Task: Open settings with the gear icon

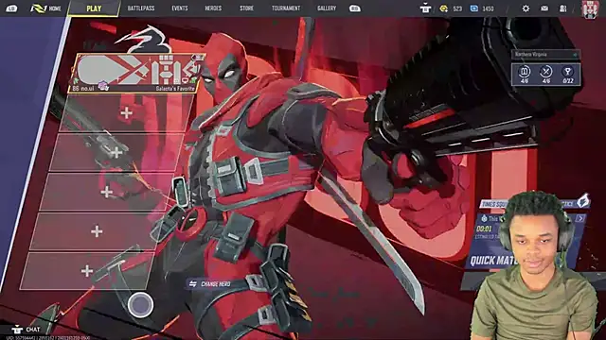Action: [526, 8]
